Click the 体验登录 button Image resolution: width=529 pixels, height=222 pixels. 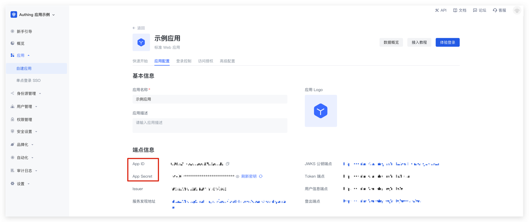(x=447, y=42)
